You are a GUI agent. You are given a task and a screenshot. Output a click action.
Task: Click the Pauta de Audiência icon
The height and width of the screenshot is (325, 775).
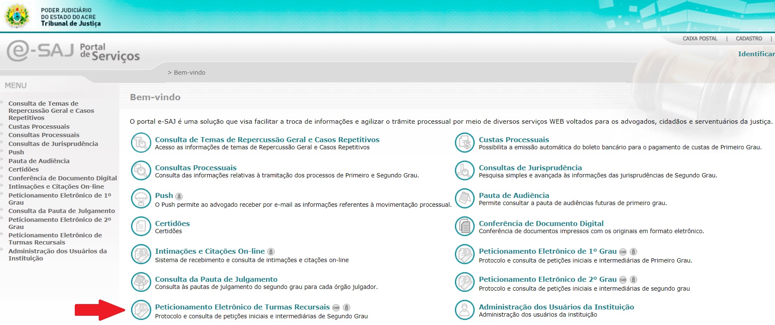tap(465, 198)
